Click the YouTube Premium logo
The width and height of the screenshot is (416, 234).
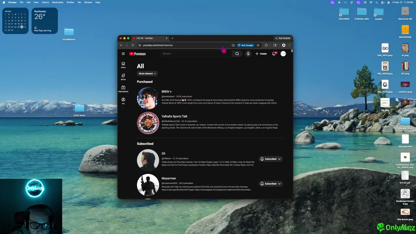(x=137, y=54)
